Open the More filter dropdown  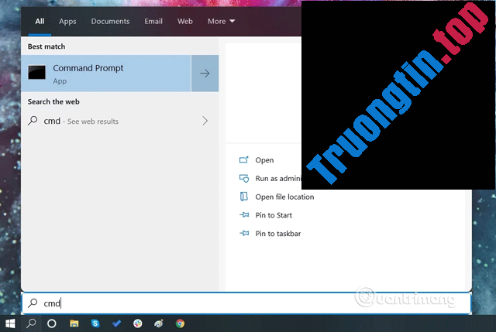point(221,21)
